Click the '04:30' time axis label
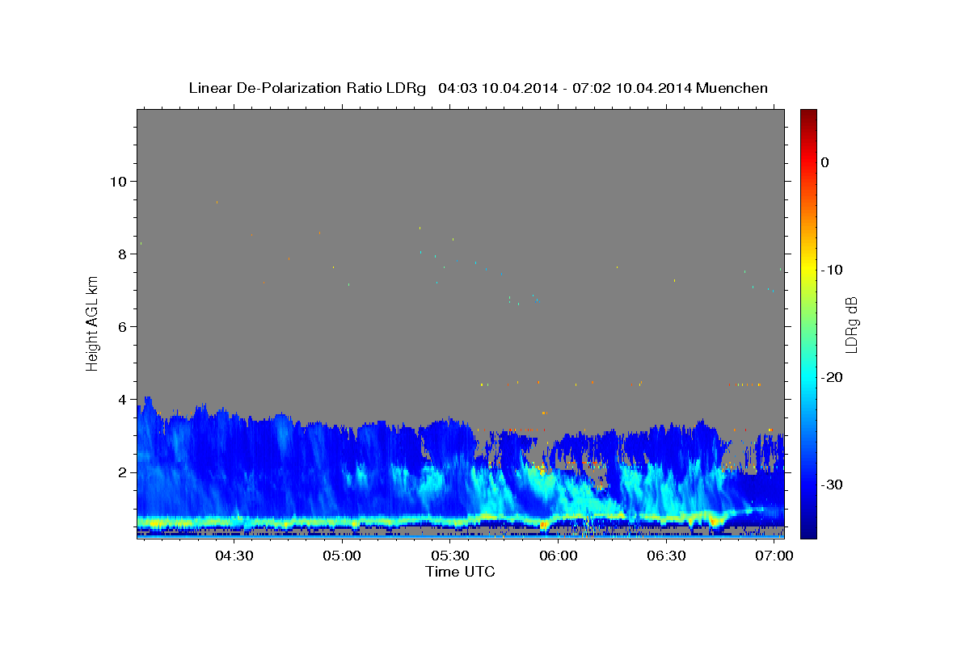The height and width of the screenshot is (646, 970). (234, 556)
